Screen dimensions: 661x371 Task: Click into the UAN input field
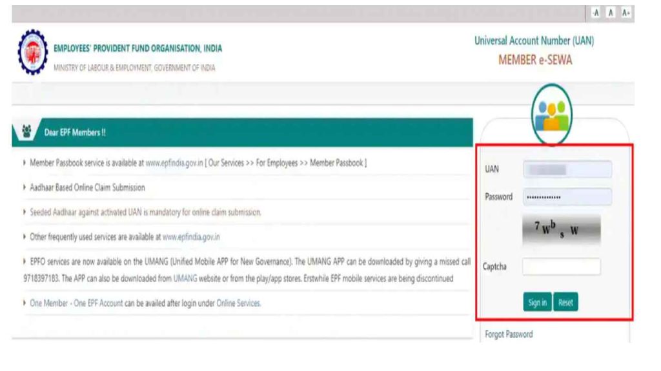click(x=567, y=169)
